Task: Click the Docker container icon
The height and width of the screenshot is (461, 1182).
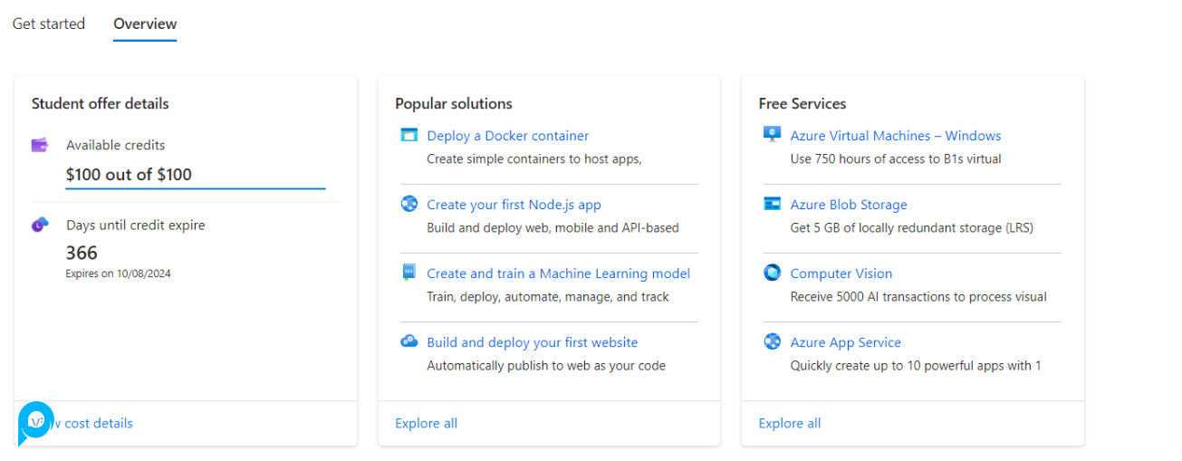Action: click(409, 136)
